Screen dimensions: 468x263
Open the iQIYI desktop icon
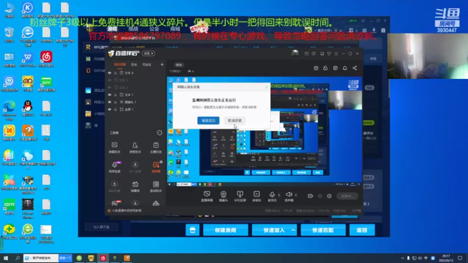[9, 207]
